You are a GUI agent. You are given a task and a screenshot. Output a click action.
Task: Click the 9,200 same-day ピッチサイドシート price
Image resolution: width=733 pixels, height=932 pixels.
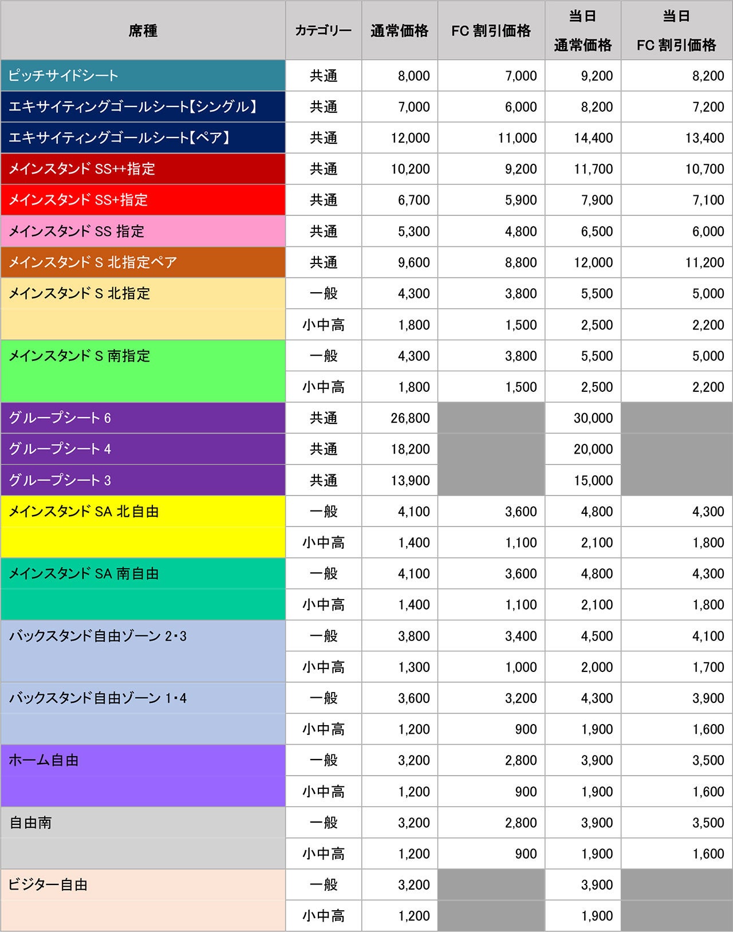coord(583,76)
